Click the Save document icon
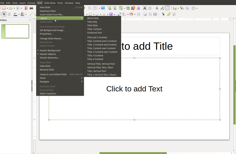The height and width of the screenshot is (154, 236). pyautogui.click(x=18, y=8)
